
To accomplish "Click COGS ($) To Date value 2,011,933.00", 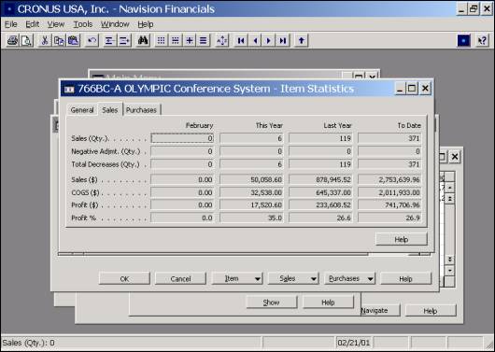I will point(389,192).
